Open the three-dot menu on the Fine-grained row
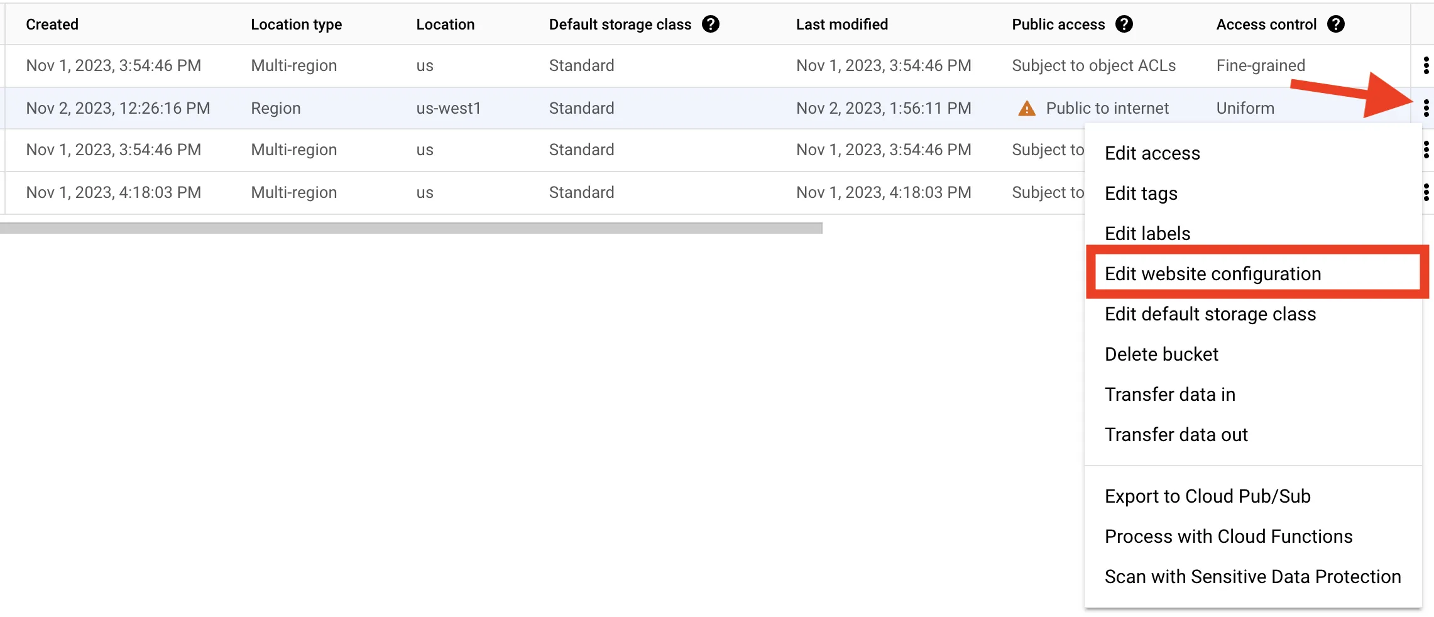This screenshot has height=617, width=1434. point(1426,65)
